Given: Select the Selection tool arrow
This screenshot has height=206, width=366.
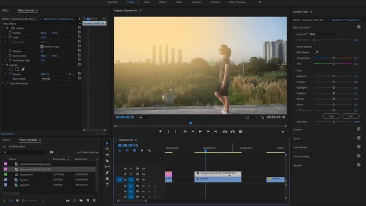Looking at the screenshot, I should tap(107, 143).
